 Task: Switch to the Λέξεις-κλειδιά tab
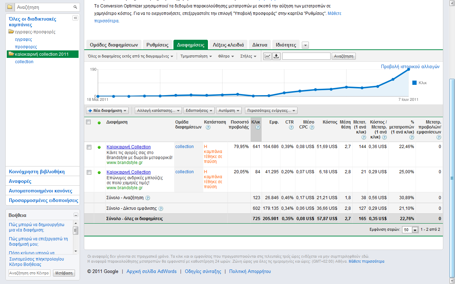(228, 45)
